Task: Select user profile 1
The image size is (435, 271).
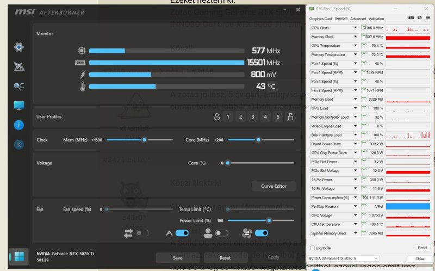Action: point(228,116)
